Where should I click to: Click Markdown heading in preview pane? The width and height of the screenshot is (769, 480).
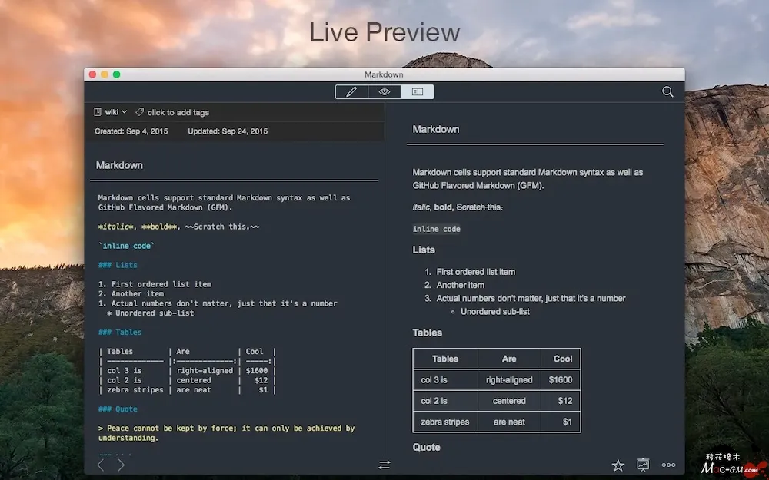tap(435, 129)
